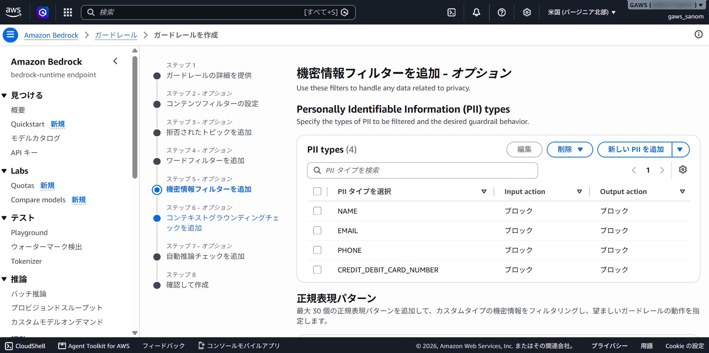The width and height of the screenshot is (709, 353).
Task: Open API キー in the sidebar
Action: [24, 153]
